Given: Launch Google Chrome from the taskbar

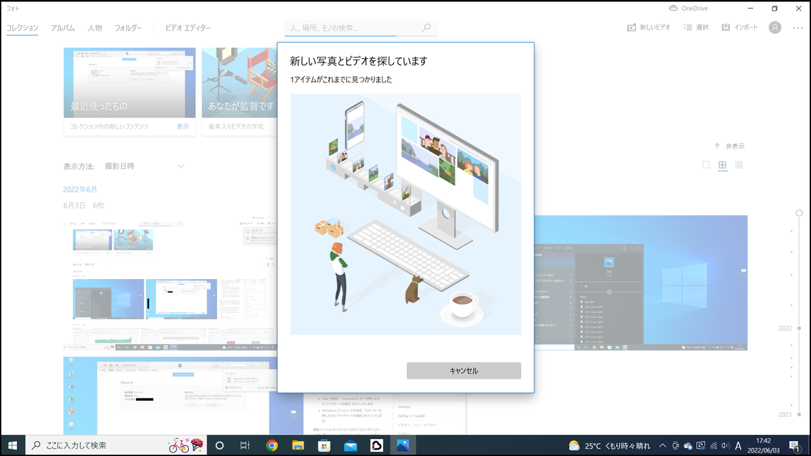Looking at the screenshot, I should point(272,445).
